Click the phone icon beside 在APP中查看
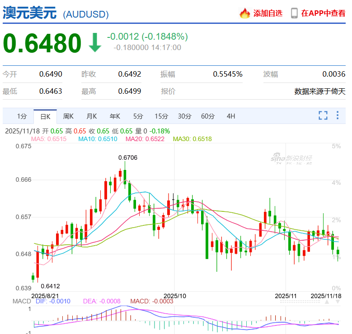Image resolution: width=352 pixels, height=334 pixels. 294,13
